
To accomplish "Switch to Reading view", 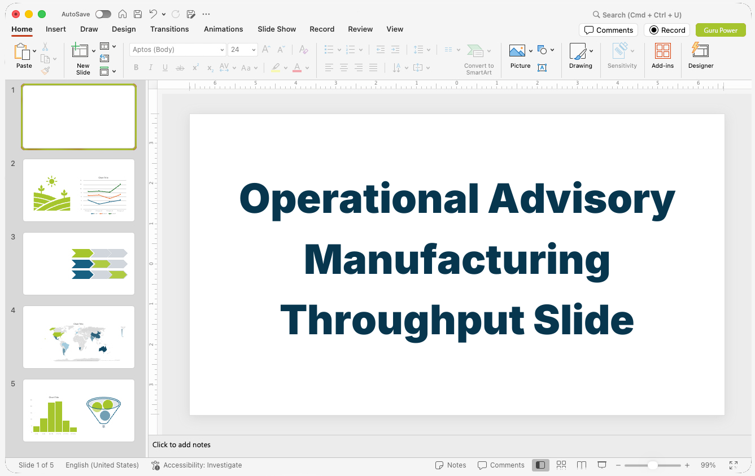I will tap(582, 465).
